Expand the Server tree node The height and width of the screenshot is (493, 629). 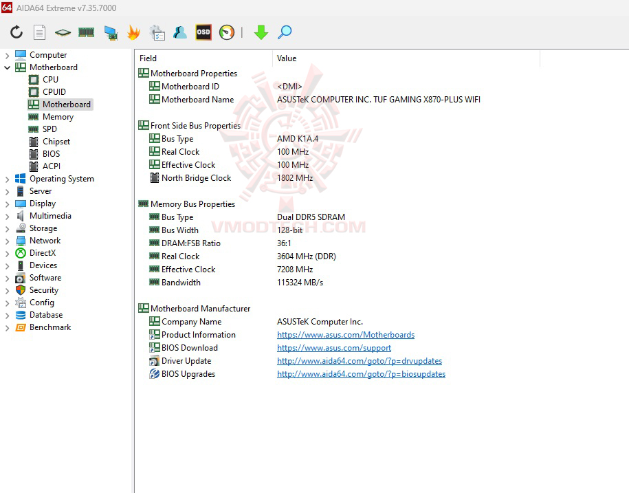coord(7,192)
